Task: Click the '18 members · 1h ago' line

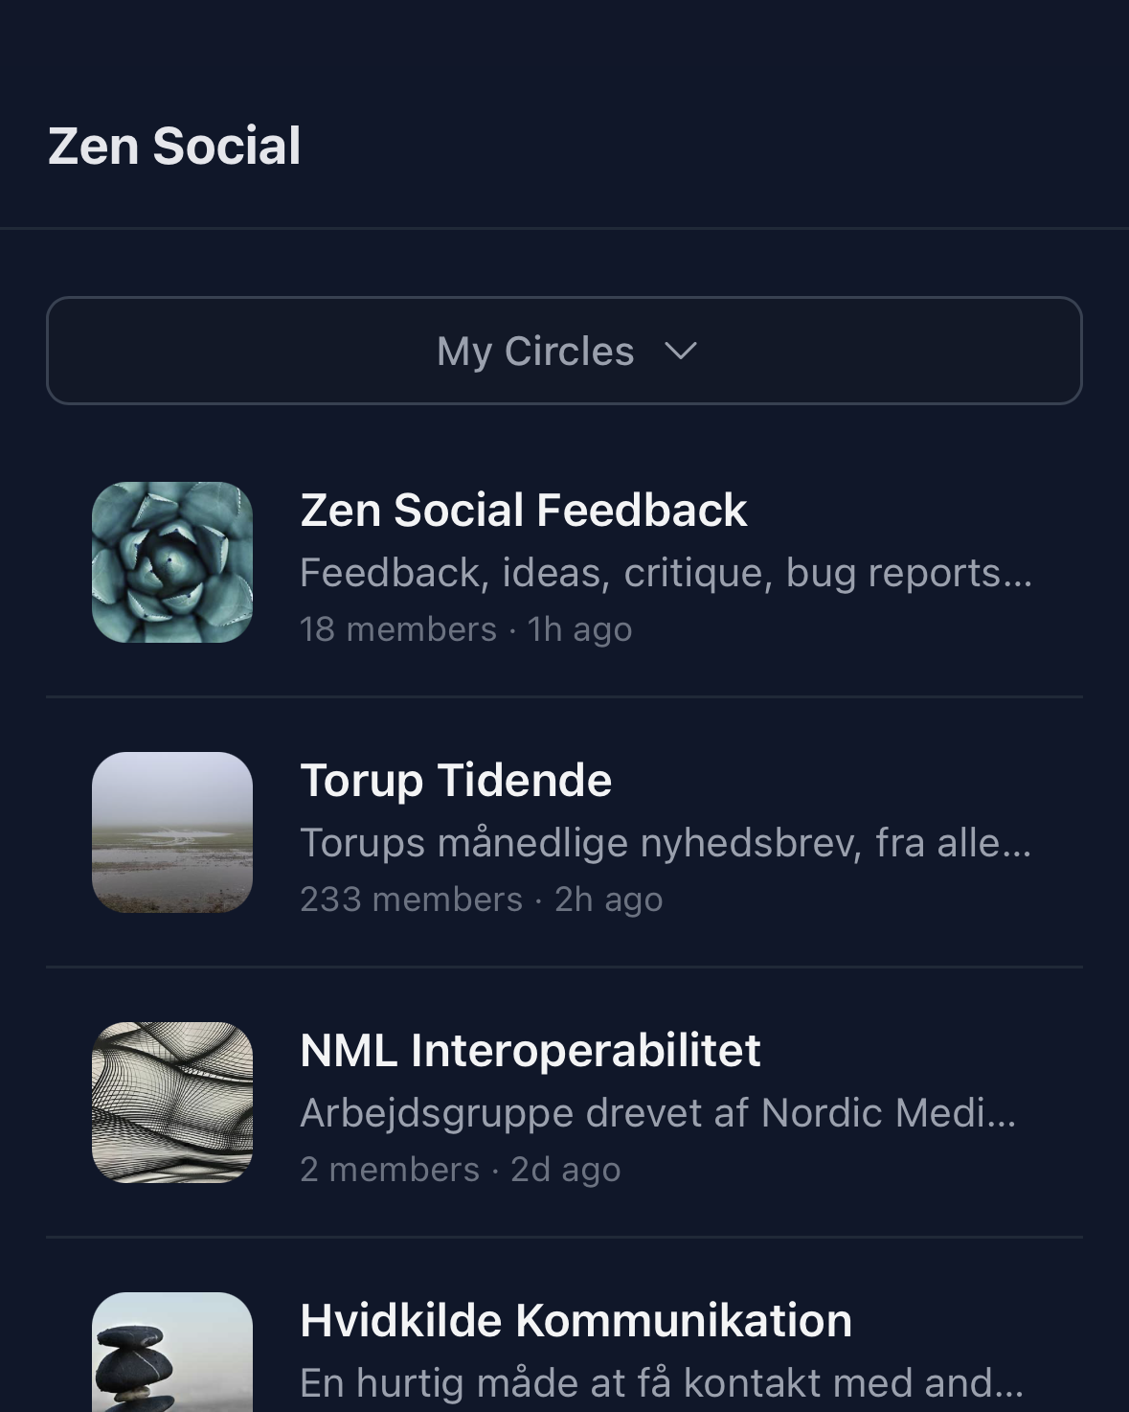Action: (x=465, y=629)
